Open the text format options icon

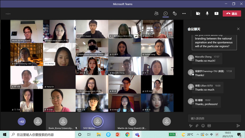point(191,126)
